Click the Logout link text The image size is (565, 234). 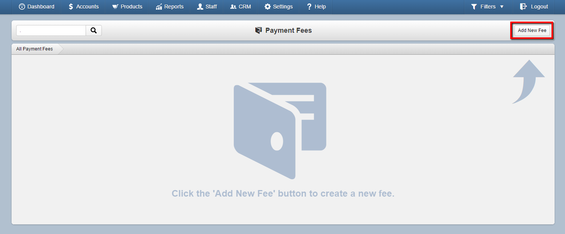[x=539, y=7]
